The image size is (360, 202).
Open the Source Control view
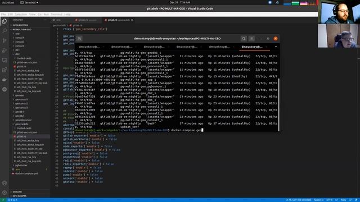tap(4, 40)
